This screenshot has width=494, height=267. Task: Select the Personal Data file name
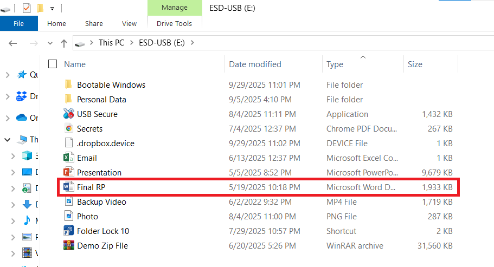click(x=101, y=99)
